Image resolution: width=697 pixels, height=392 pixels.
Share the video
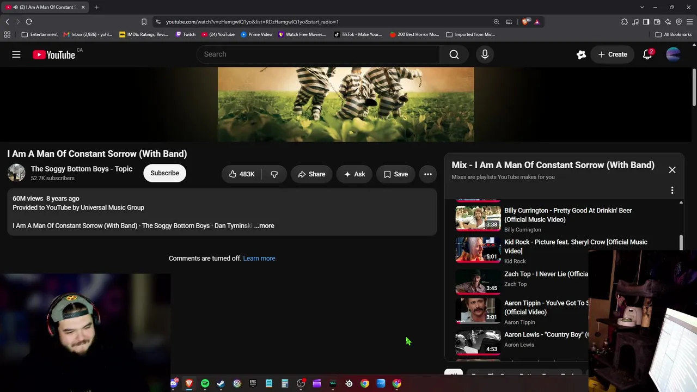coord(311,174)
